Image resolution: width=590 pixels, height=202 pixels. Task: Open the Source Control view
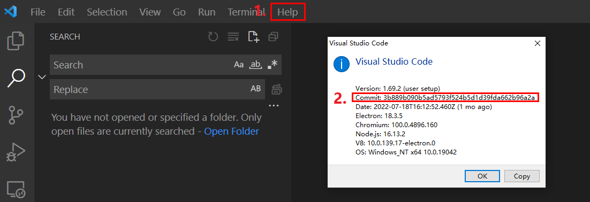16,115
